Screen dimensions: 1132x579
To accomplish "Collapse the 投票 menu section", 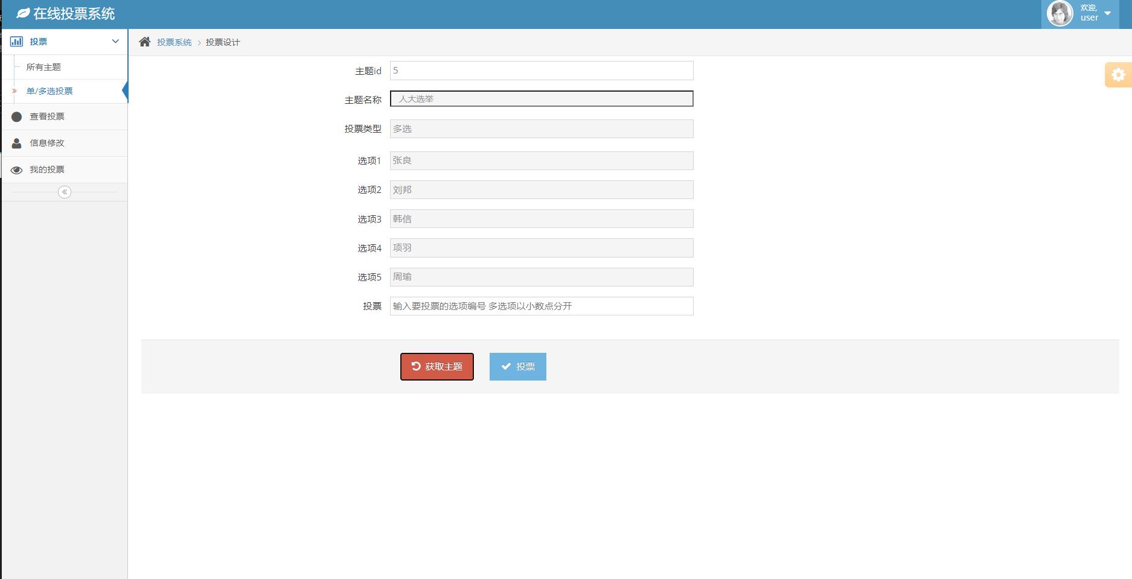I will (114, 41).
